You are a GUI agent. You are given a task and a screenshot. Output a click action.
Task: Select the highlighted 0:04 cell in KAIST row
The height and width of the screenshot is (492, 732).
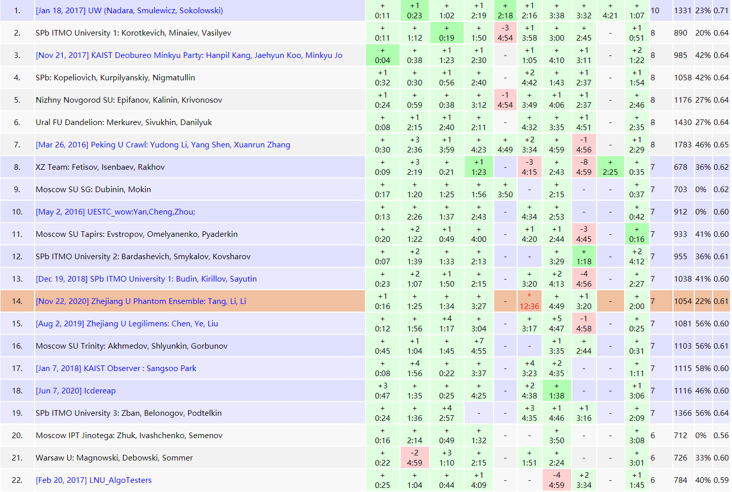coord(382,55)
